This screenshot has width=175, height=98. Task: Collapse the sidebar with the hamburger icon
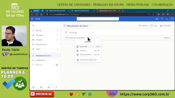click(33, 26)
